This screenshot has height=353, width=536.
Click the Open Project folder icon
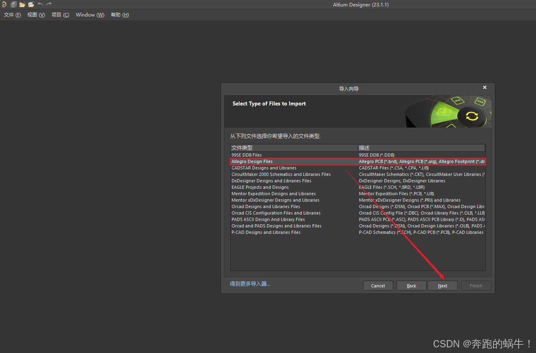(x=31, y=4)
